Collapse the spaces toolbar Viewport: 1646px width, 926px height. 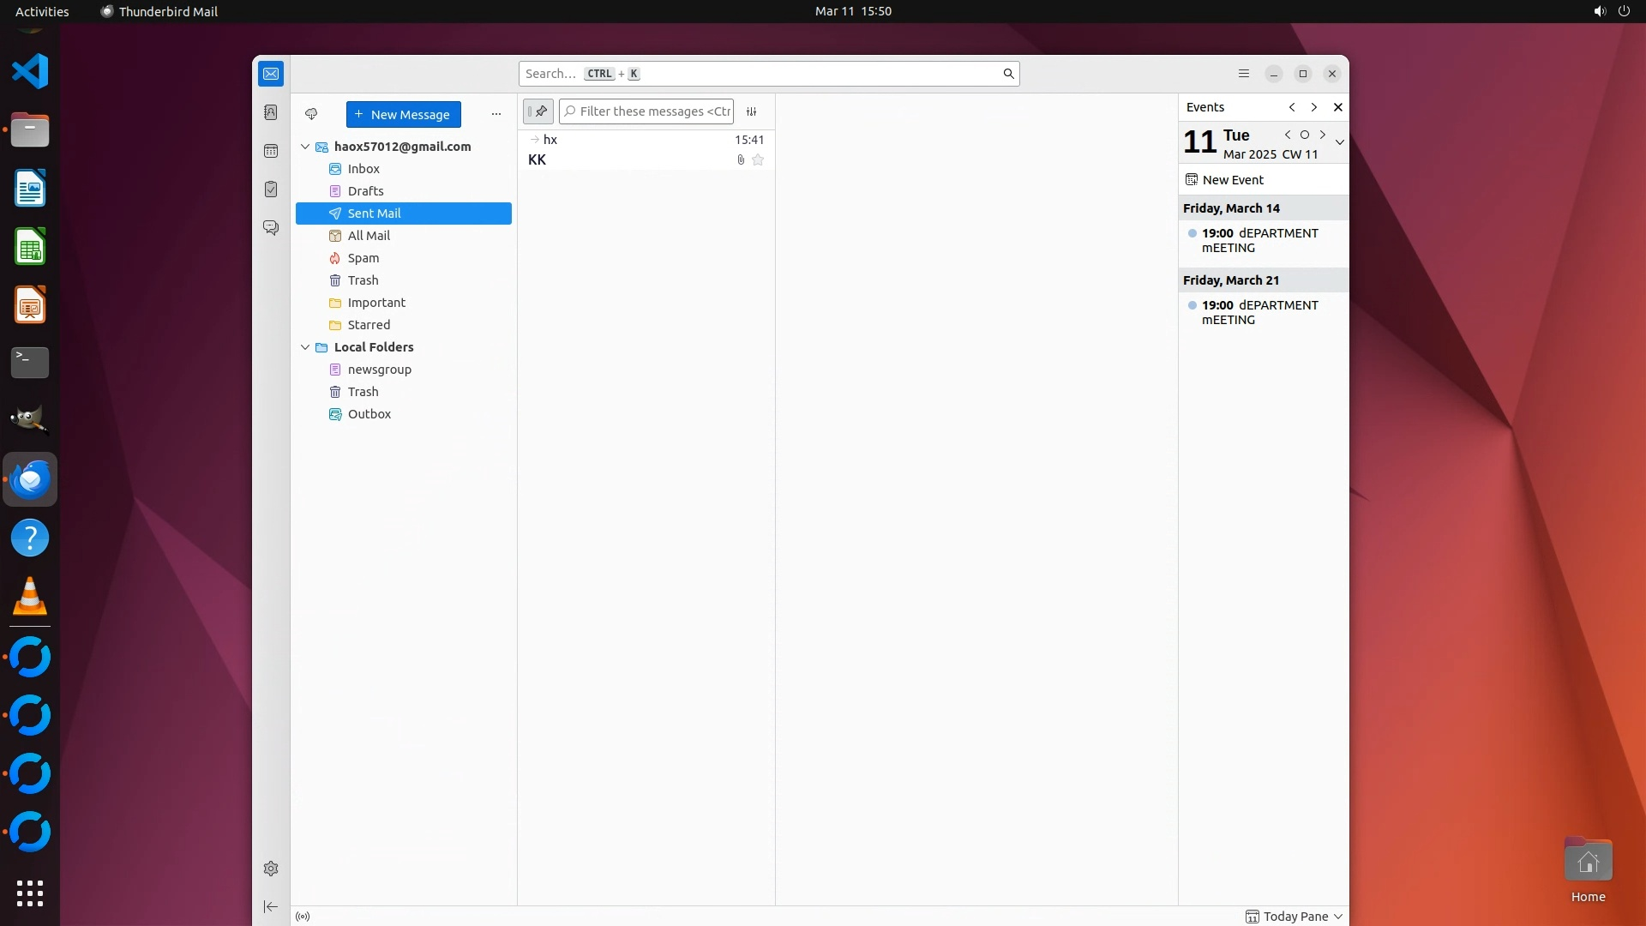pyautogui.click(x=271, y=906)
